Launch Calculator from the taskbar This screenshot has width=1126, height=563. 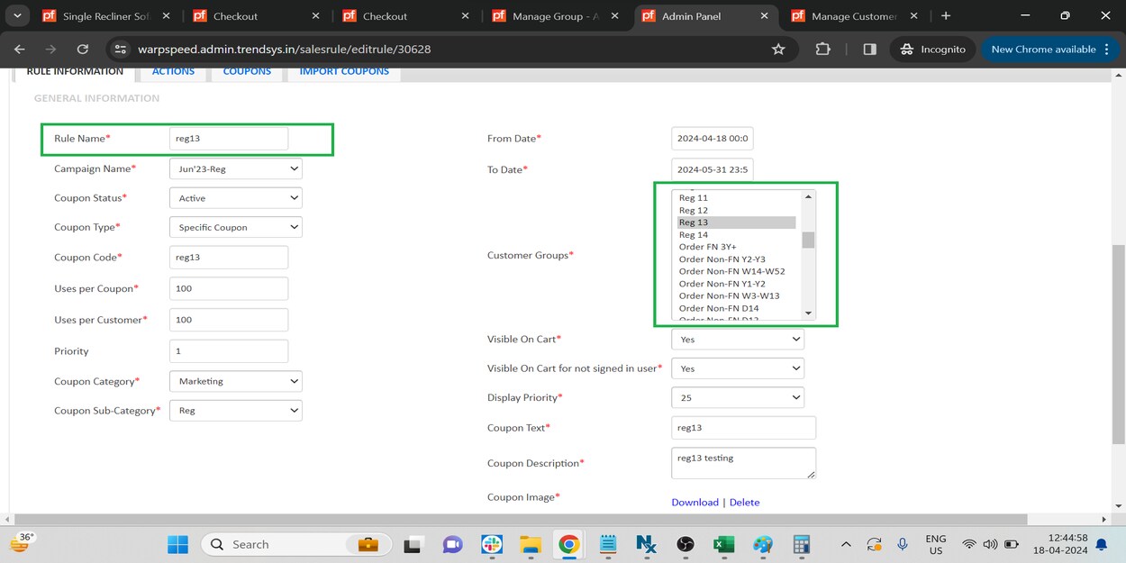(801, 544)
